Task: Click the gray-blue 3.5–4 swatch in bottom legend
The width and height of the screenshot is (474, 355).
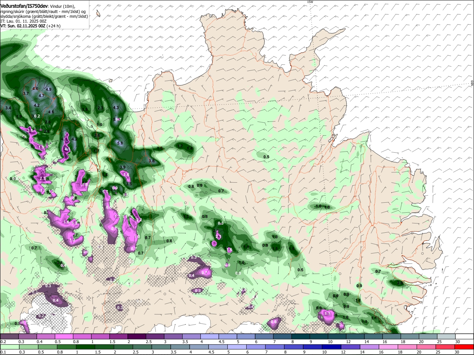Action: coord(181,347)
